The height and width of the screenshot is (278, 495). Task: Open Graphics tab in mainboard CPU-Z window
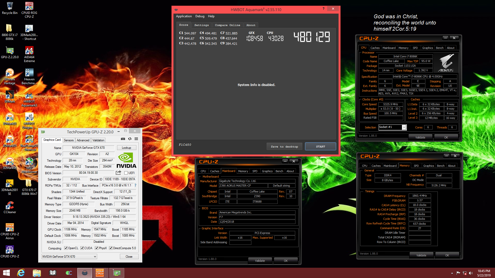(x=267, y=171)
